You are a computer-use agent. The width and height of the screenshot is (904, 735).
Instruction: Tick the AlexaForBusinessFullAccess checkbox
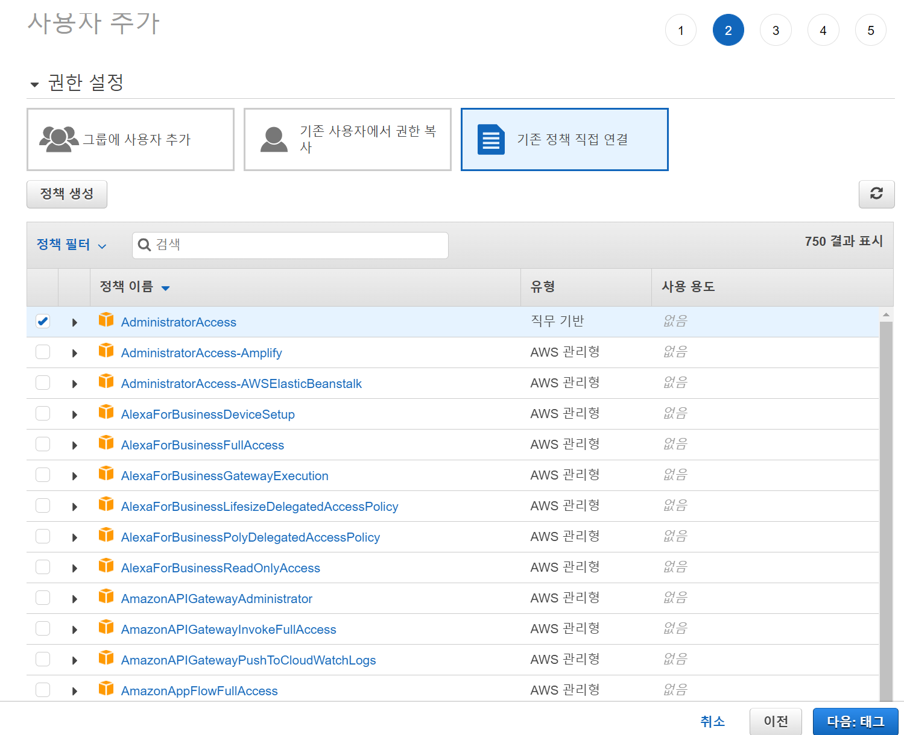(43, 444)
